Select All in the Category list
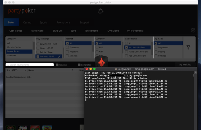This screenshot has height=130, width=201. (x=19, y=43)
